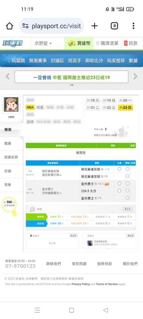The width and height of the screenshot is (143, 319).
Task: Open 聯絡我們 footer link
Action: point(53,264)
